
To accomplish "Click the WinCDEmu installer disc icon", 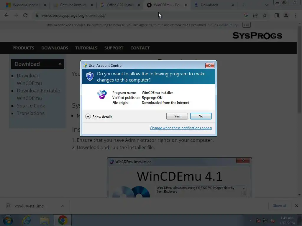I will (102, 94).
